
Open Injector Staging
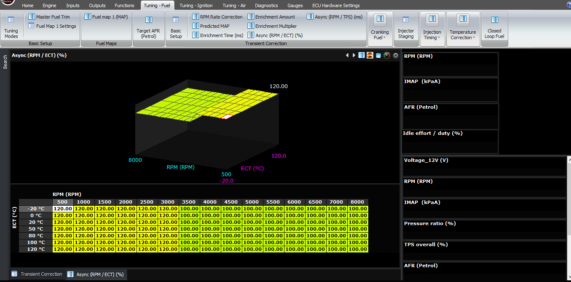pyautogui.click(x=406, y=28)
